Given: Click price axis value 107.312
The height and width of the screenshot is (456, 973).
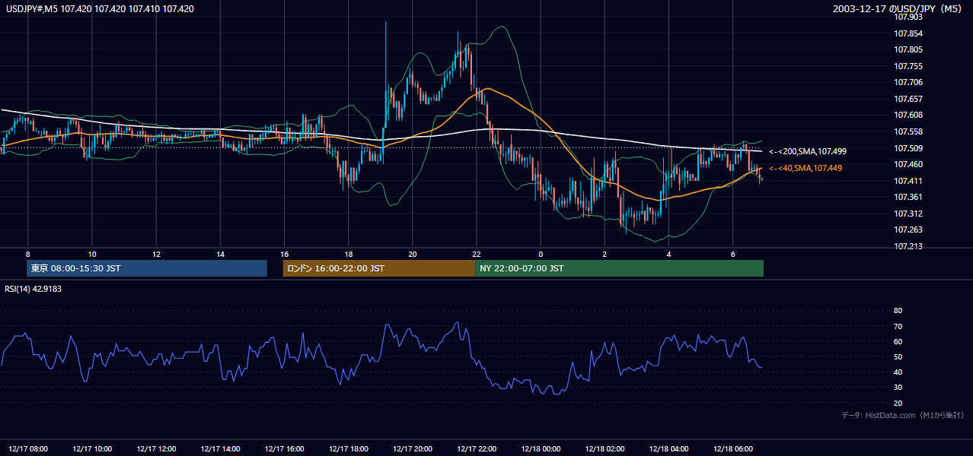Looking at the screenshot, I should [908, 214].
